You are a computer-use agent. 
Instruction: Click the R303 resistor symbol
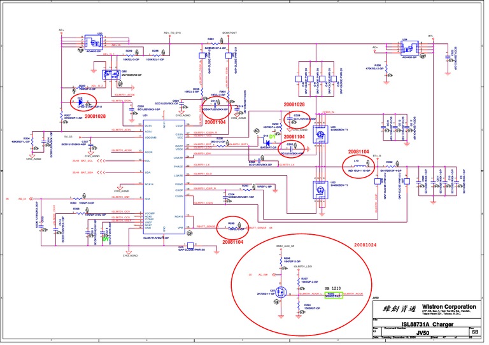[x=81, y=213]
